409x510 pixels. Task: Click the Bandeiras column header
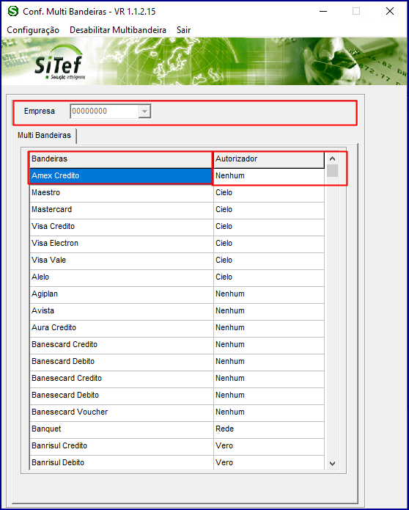tap(121, 159)
